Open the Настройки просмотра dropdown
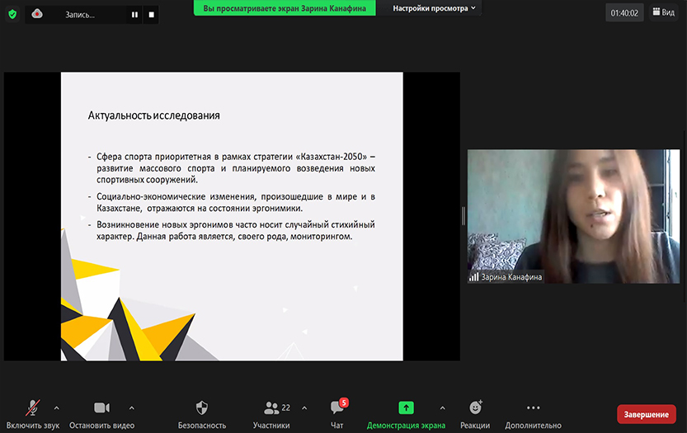This screenshot has width=687, height=433. coord(434,8)
